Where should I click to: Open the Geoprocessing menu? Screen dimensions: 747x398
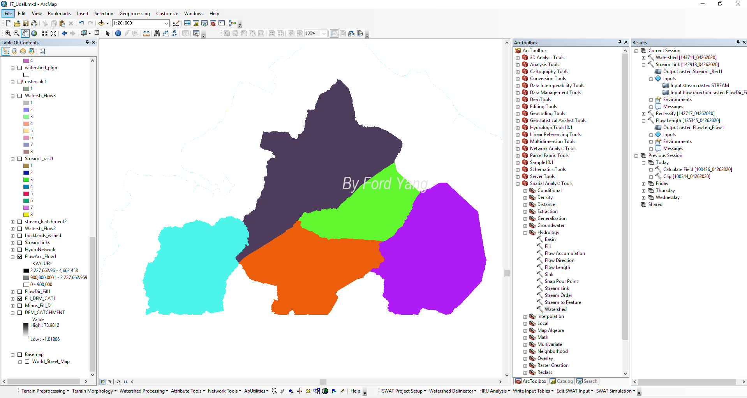point(134,13)
